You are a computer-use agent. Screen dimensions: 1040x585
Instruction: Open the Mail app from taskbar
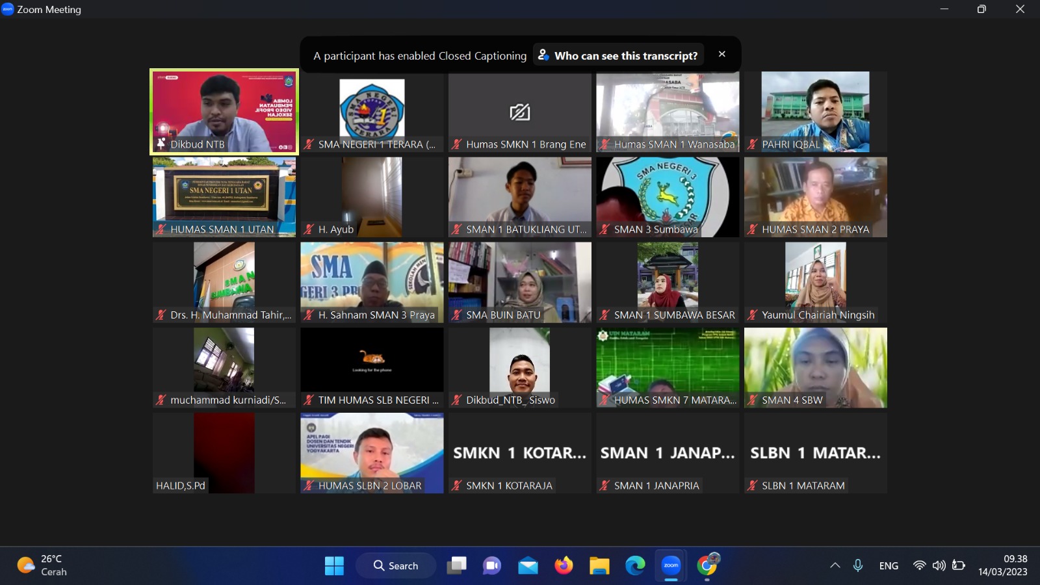coord(528,565)
